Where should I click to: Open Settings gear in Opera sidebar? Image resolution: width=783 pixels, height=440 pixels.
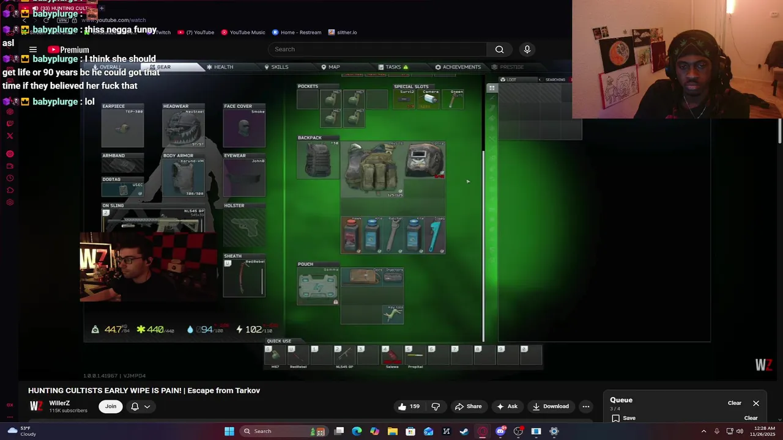point(10,203)
